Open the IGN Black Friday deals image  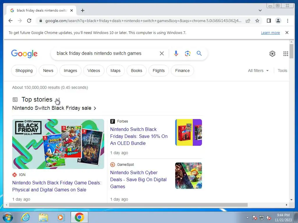point(58,144)
